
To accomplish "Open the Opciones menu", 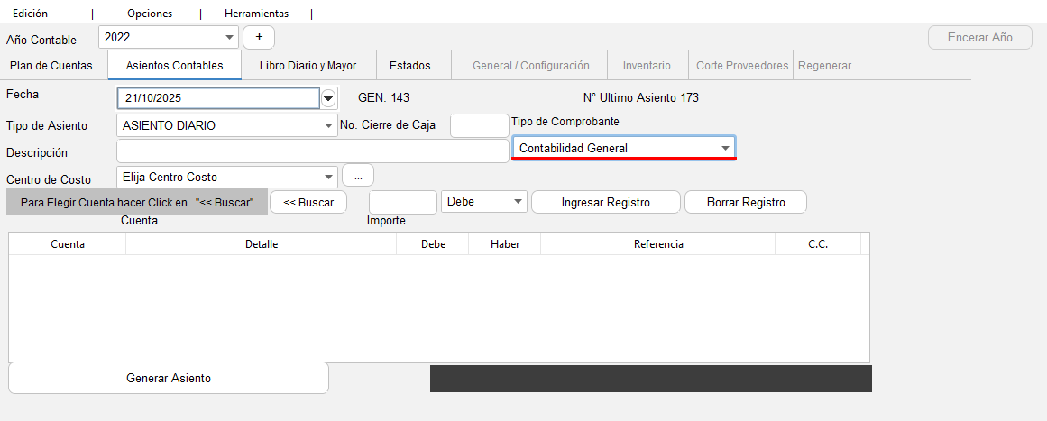I will (x=150, y=14).
